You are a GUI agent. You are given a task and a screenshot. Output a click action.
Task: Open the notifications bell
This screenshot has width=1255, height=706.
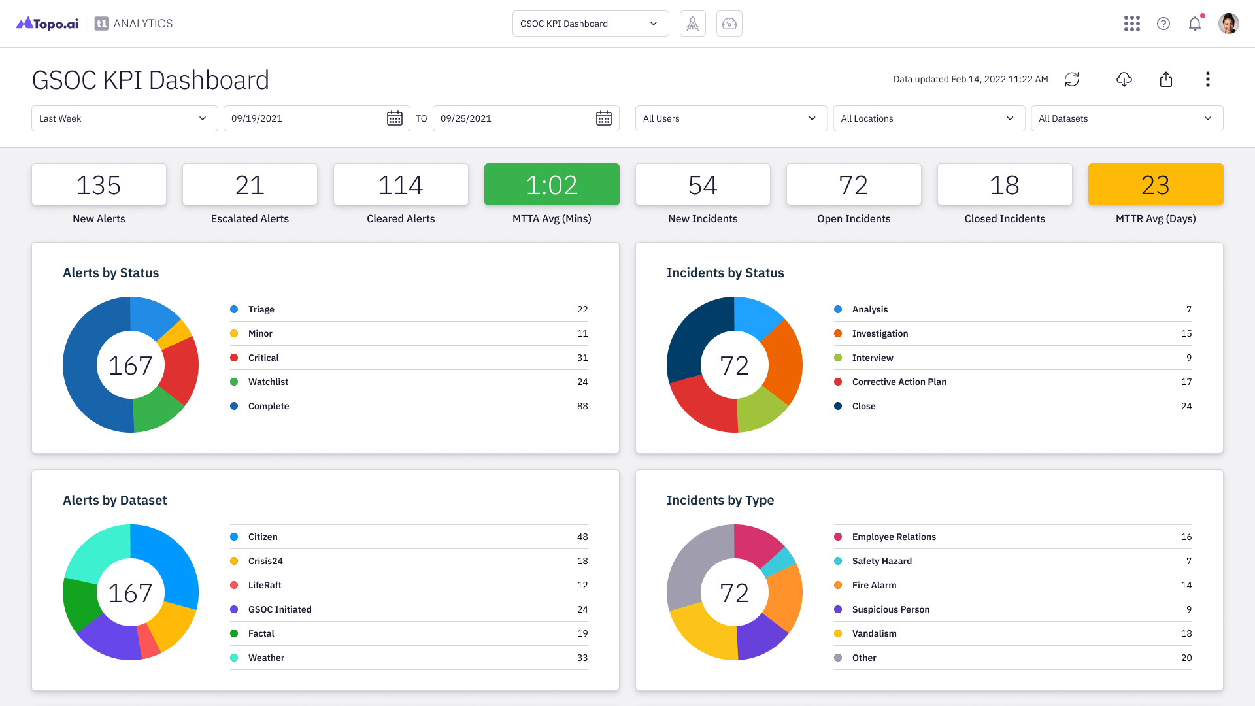coord(1194,24)
